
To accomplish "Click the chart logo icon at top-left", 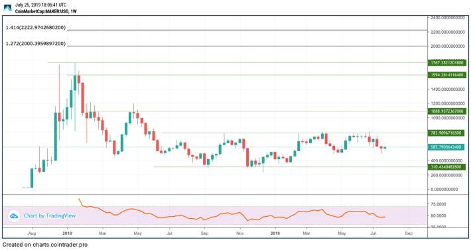I will click(x=7, y=7).
